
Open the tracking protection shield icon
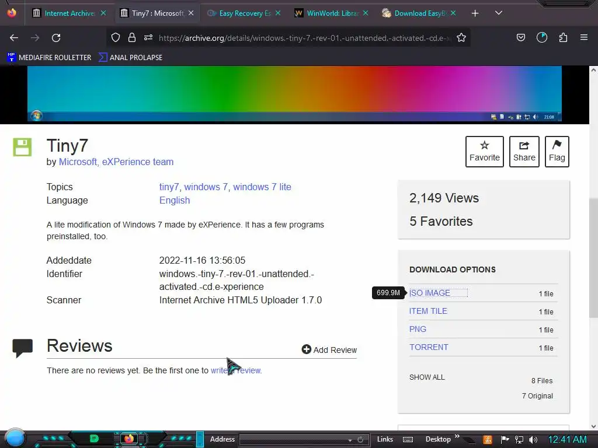coord(116,37)
